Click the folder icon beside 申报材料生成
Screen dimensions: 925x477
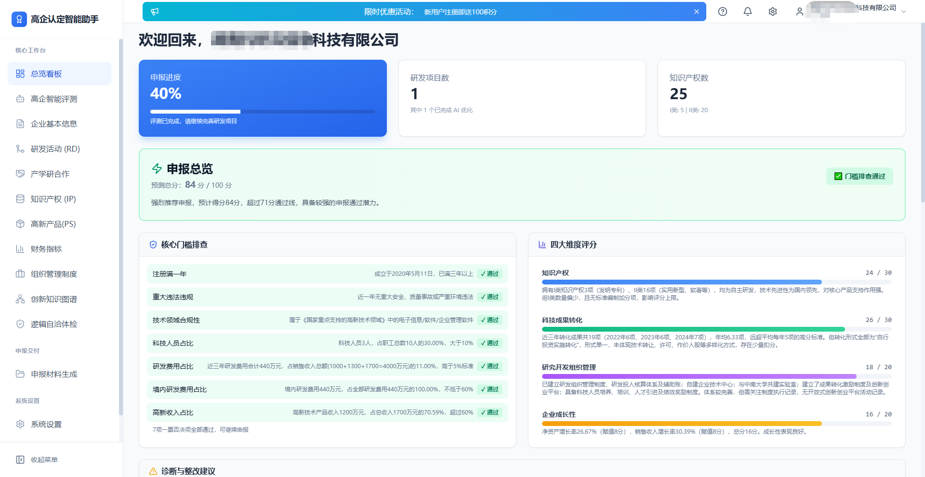20,374
